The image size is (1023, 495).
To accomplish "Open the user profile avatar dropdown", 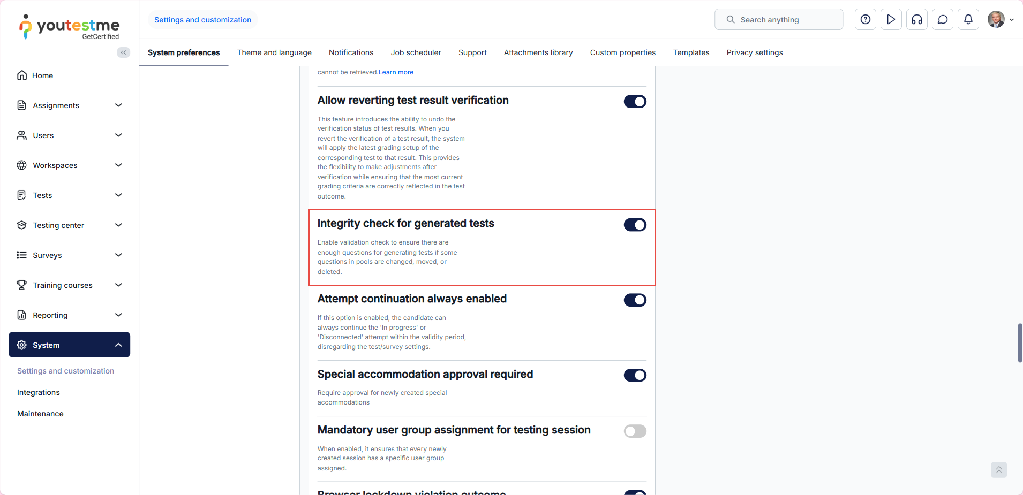I will (x=1000, y=20).
